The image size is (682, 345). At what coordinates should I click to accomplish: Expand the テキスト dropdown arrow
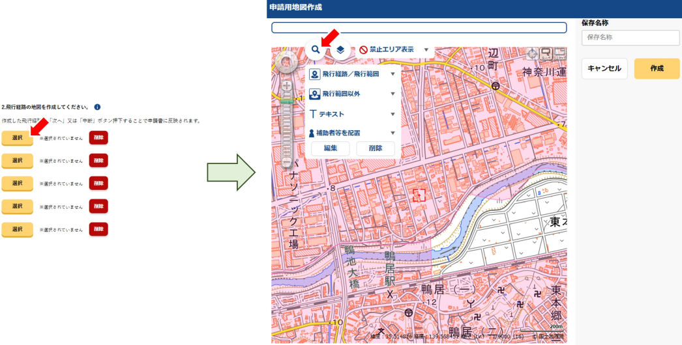[x=393, y=115]
